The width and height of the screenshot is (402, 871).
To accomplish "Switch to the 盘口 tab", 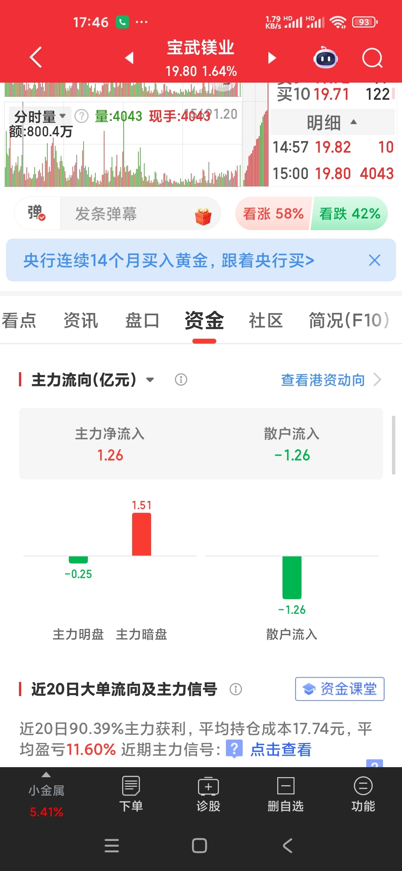I will 142,320.
